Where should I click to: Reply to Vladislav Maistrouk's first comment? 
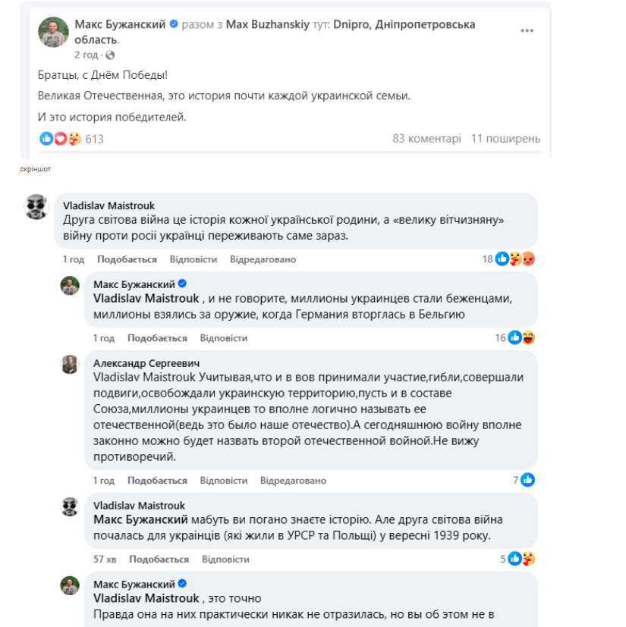[193, 259]
